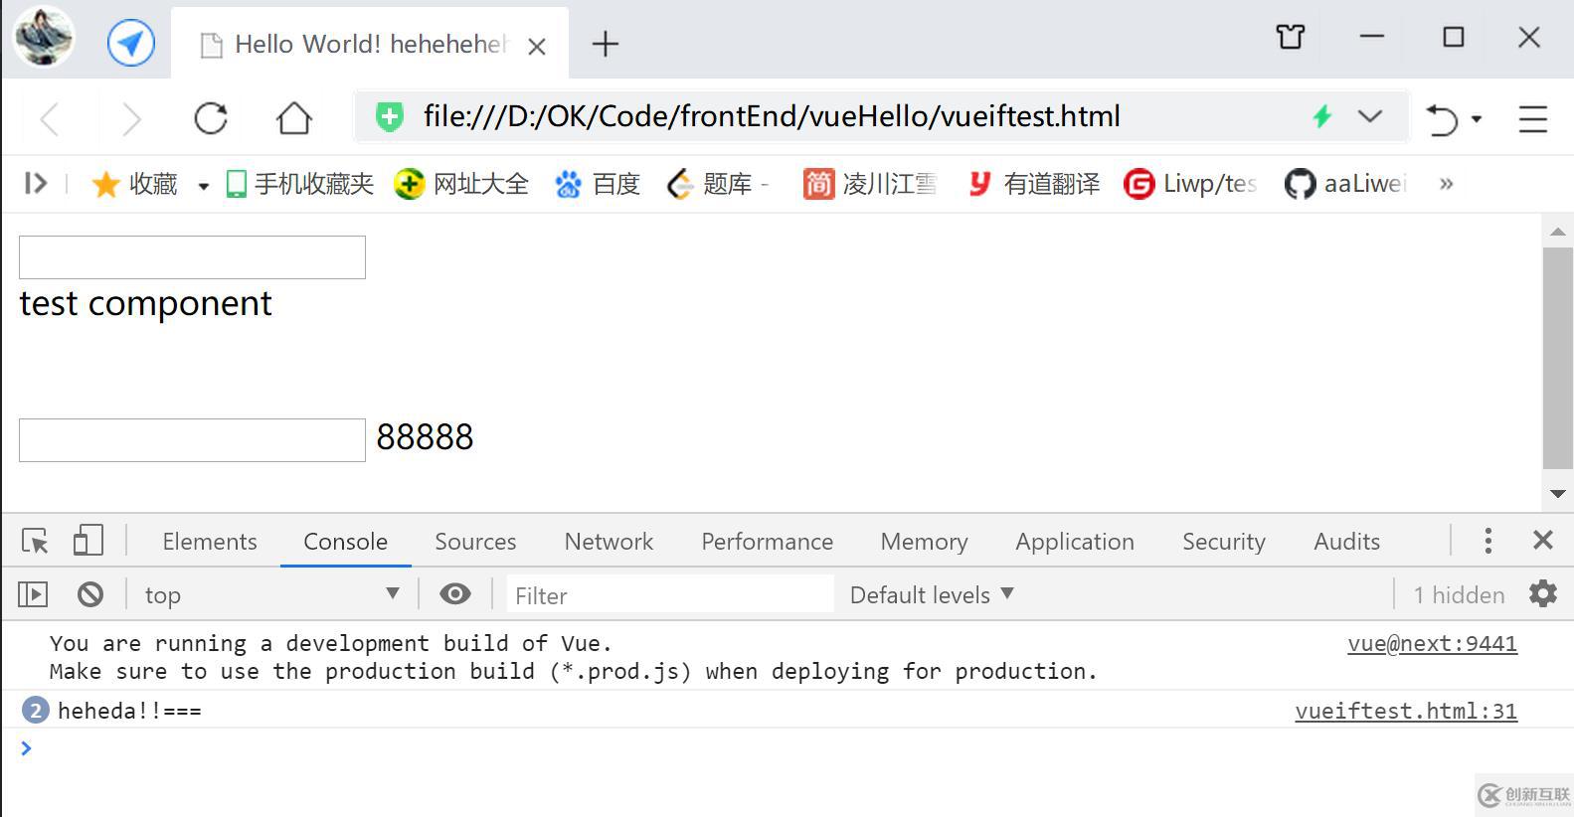Open the Default levels dropdown

pos(932,594)
